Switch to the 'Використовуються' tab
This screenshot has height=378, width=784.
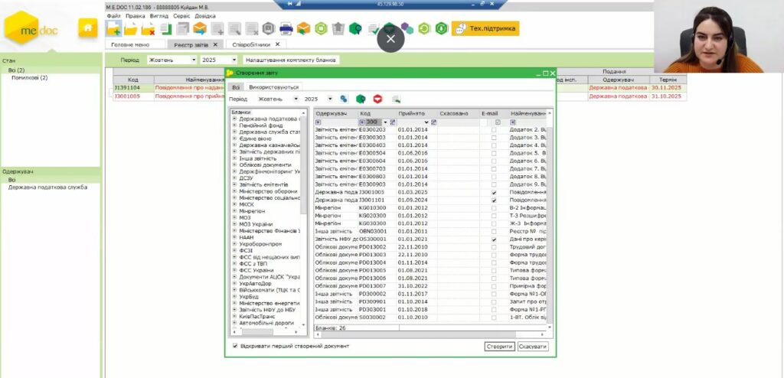tap(273, 87)
